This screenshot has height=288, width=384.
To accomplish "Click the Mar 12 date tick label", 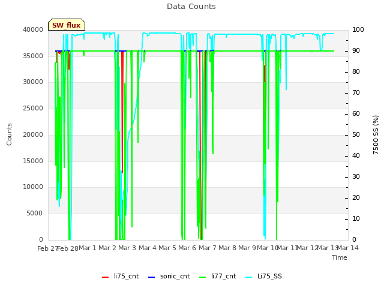I will pos(307,248).
